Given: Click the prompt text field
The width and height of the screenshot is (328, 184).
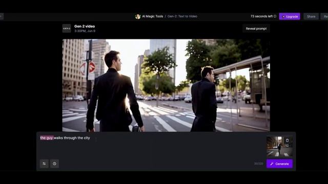Looking at the screenshot, I should pyautogui.click(x=152, y=146).
